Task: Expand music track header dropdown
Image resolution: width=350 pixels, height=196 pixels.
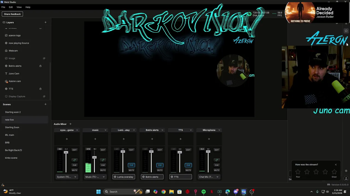Action: [x=105, y=130]
